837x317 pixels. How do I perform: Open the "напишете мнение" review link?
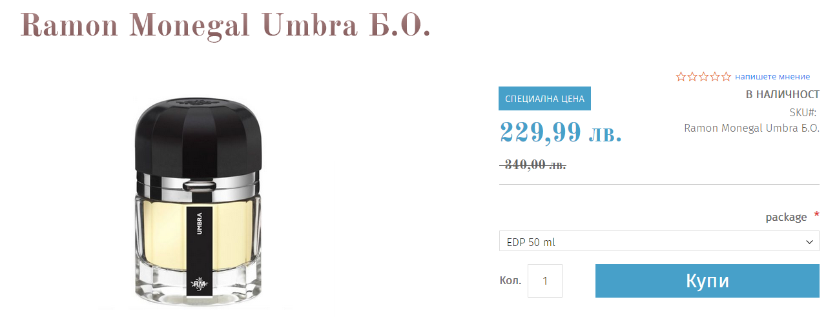[772, 77]
